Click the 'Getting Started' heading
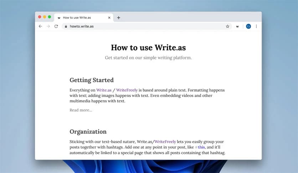Screen dimensions: 298x173 pyautogui.click(x=92, y=80)
